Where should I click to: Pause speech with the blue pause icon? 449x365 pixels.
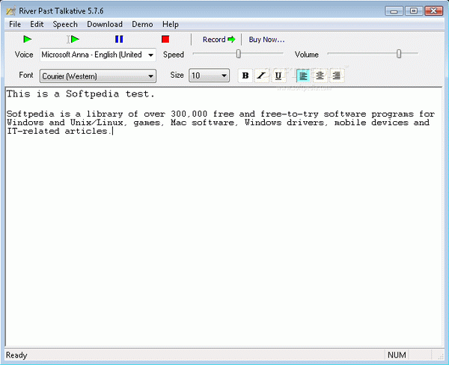pos(119,39)
